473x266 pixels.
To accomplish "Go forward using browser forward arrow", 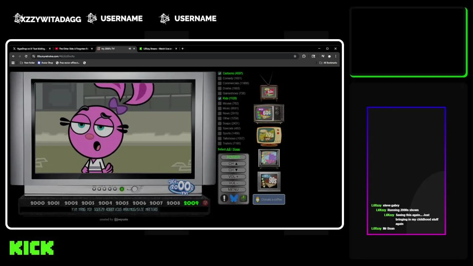I will pos(20,56).
